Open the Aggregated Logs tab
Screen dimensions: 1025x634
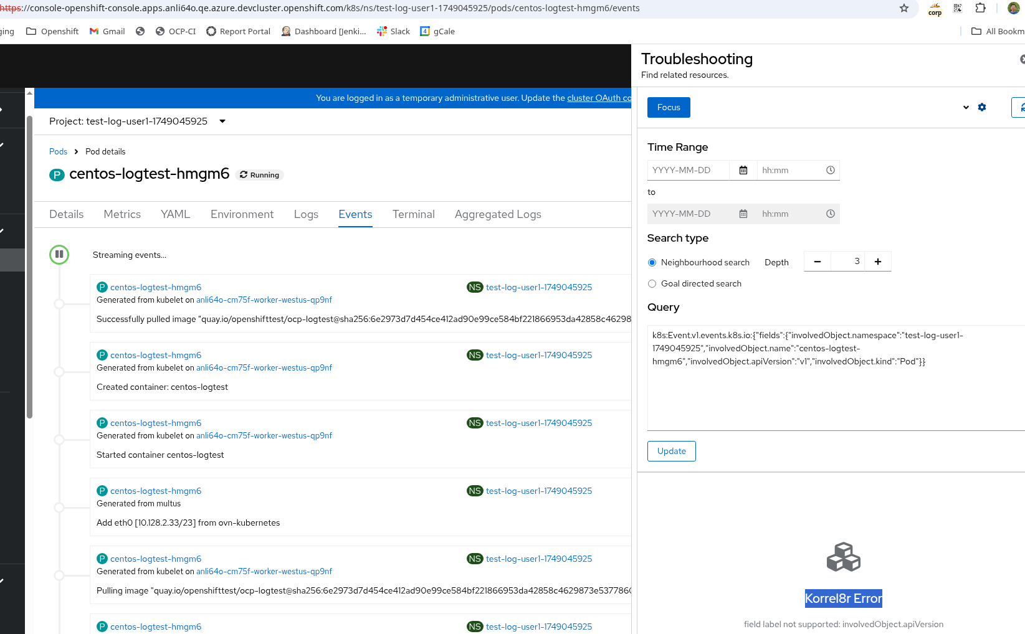tap(498, 214)
